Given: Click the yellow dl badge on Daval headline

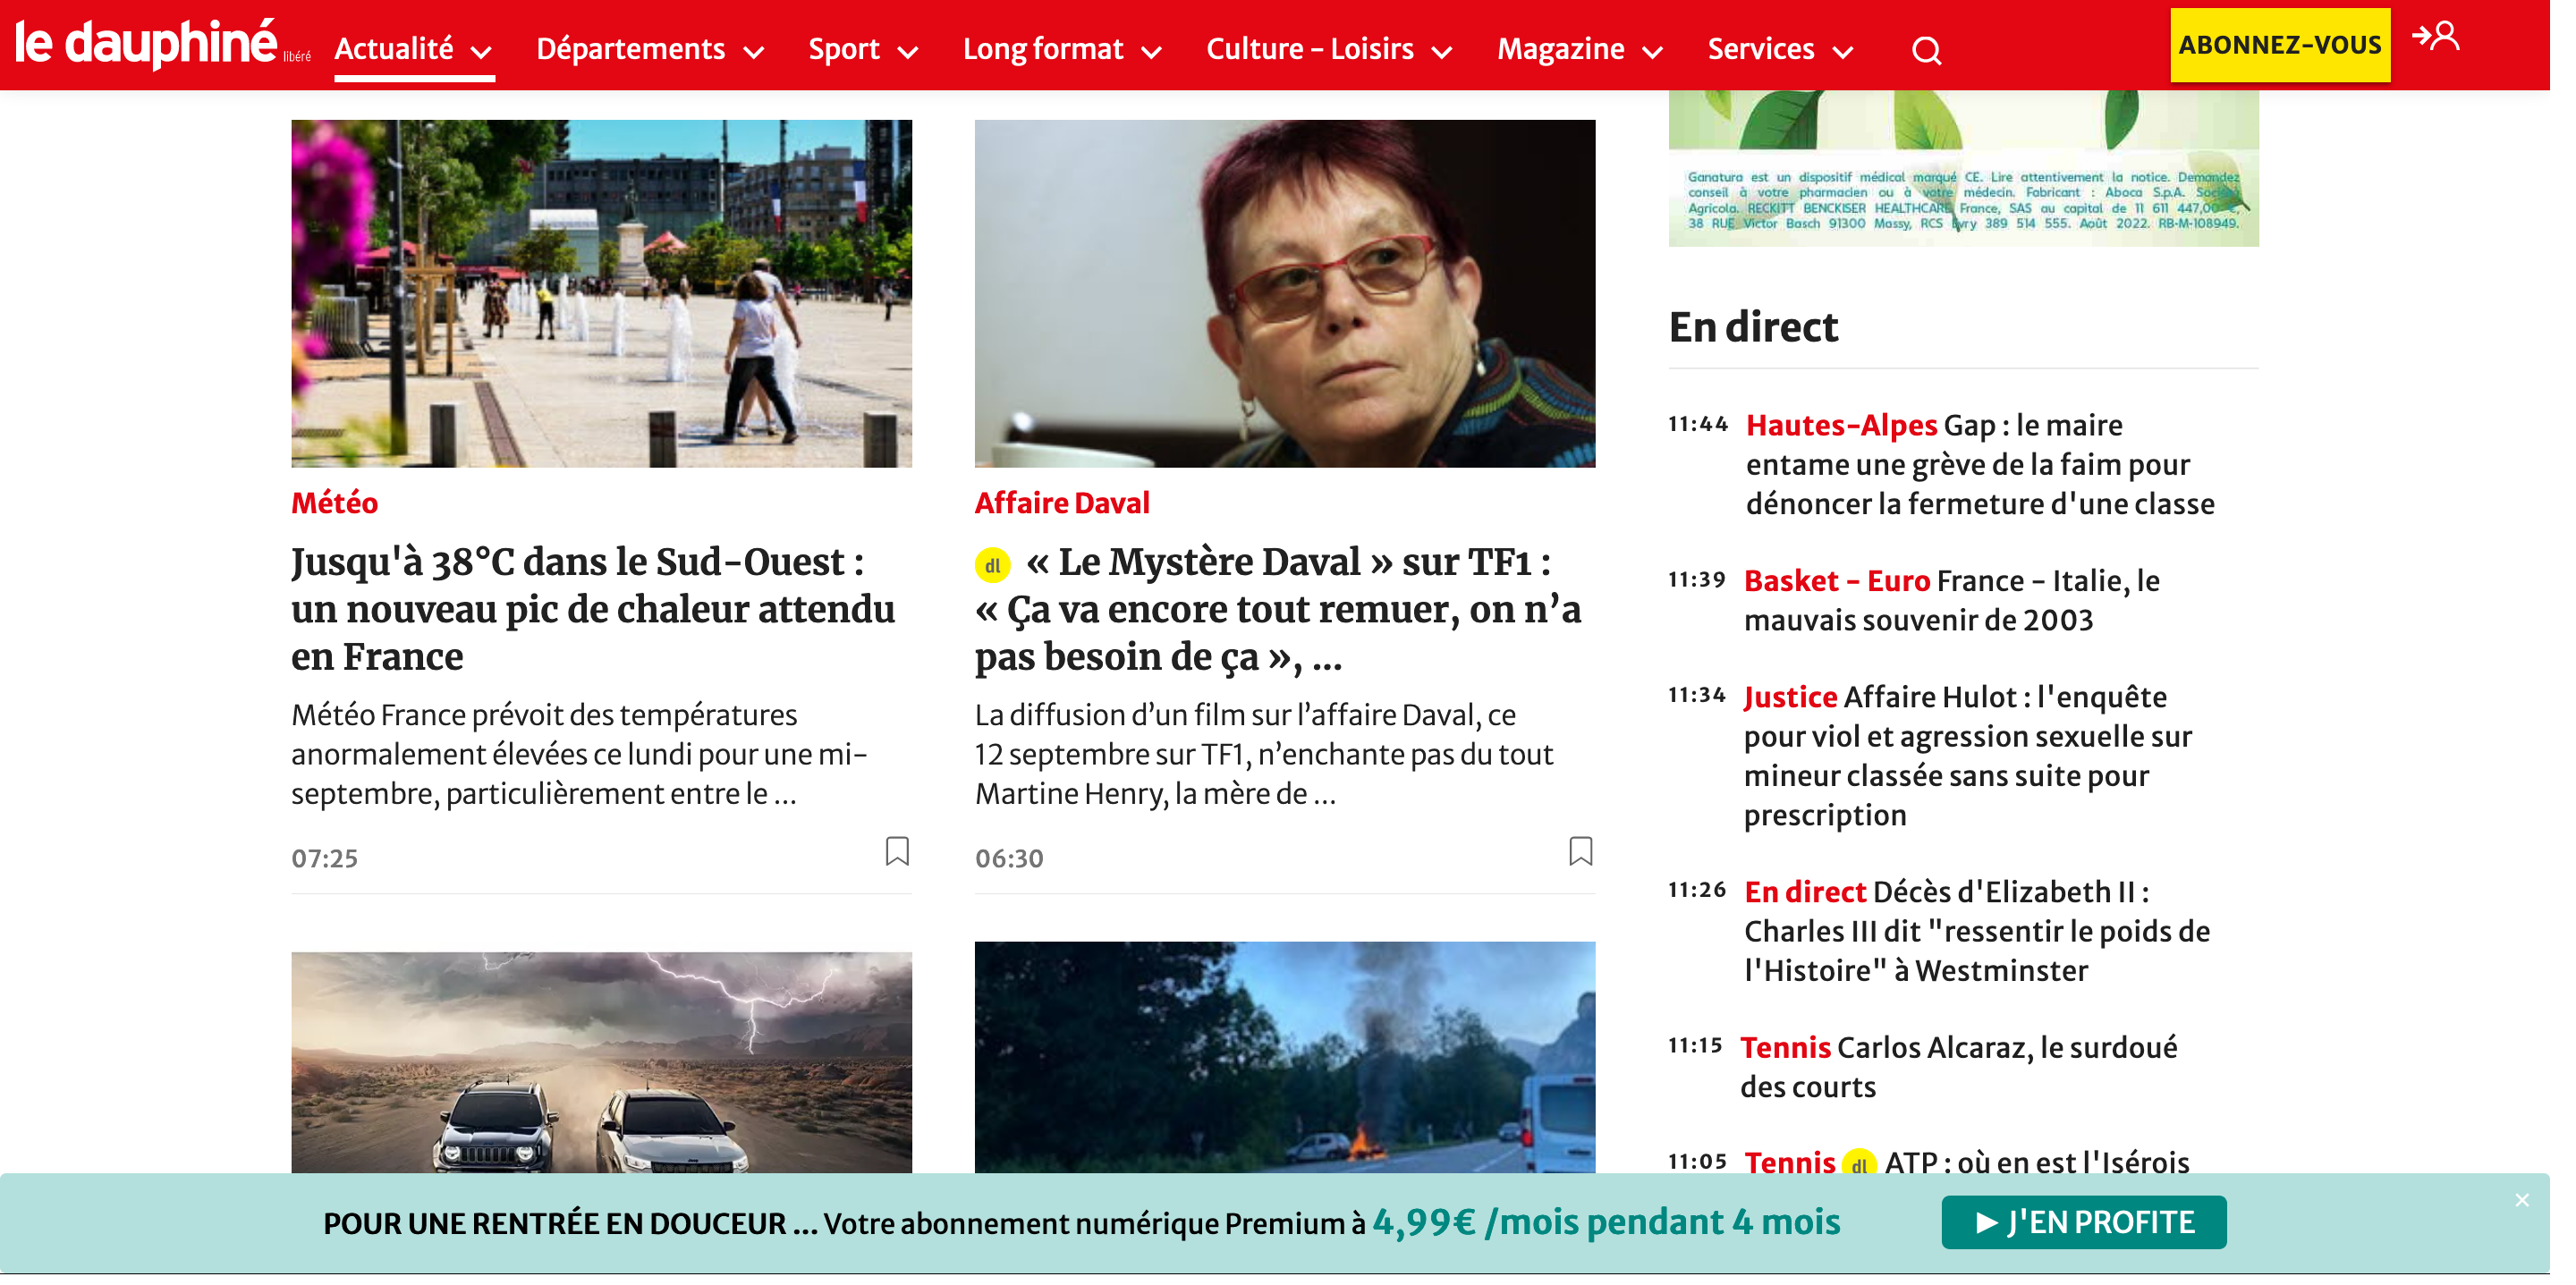Looking at the screenshot, I should click(992, 566).
